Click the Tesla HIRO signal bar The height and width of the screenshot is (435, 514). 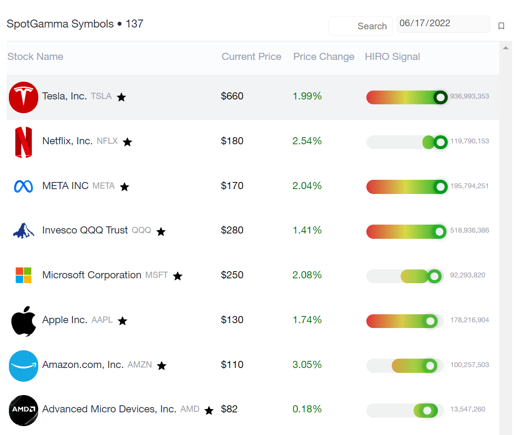[407, 97]
